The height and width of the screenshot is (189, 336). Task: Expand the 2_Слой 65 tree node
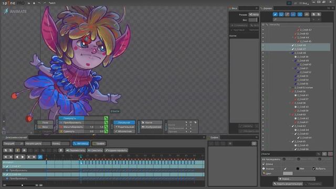point(290,142)
